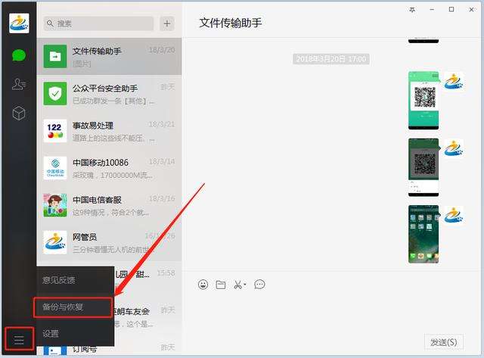Image resolution: width=484 pixels, height=358 pixels.
Task: Click the 搜索 search input field
Action: (98, 23)
